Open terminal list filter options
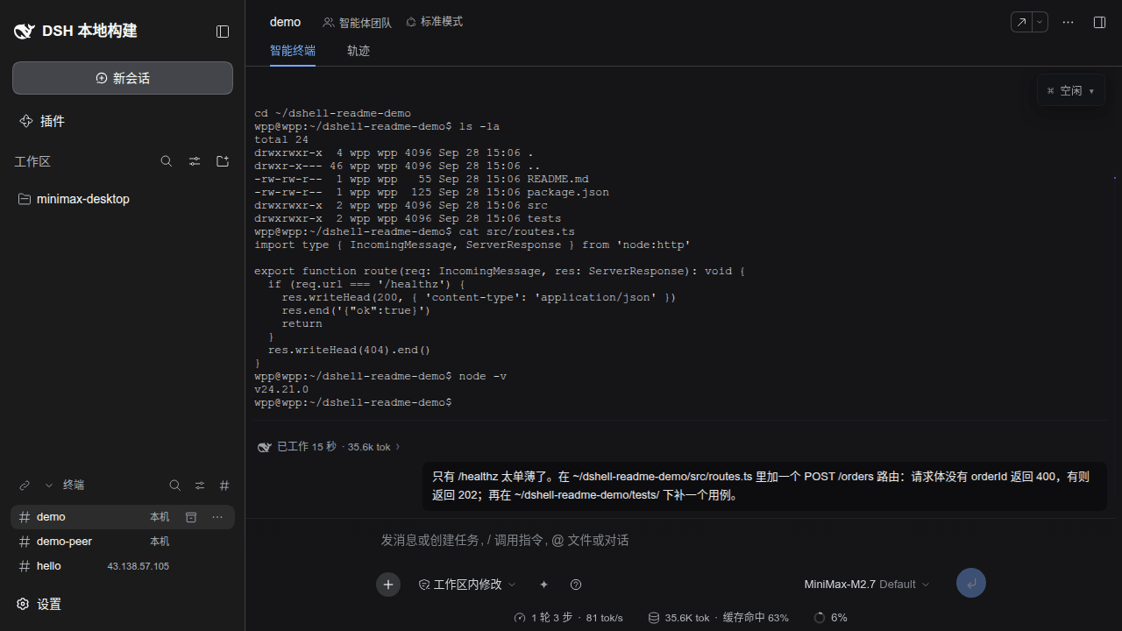 click(200, 485)
